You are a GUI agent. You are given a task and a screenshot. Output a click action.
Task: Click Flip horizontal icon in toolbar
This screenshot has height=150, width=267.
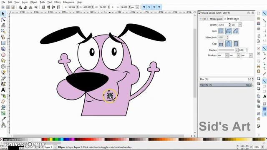click(30, 7)
